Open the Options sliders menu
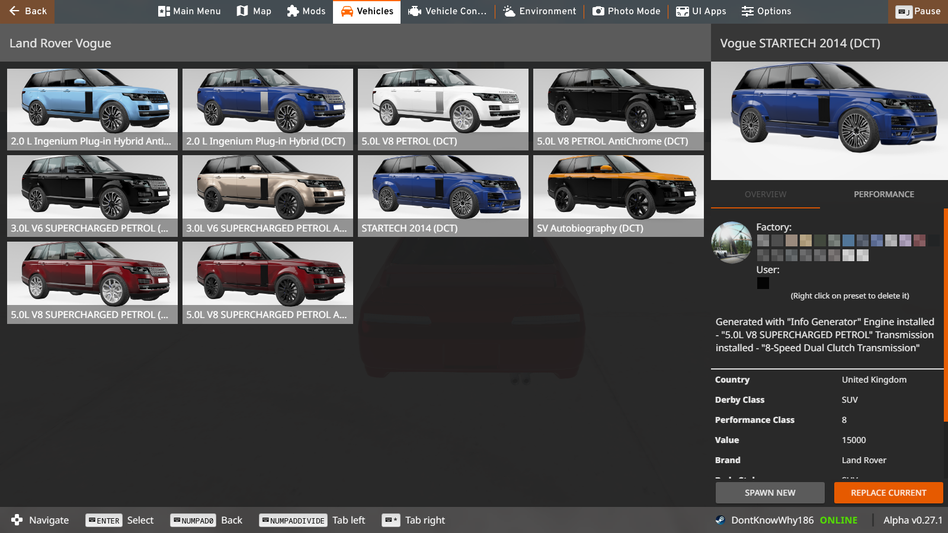Image resolution: width=948 pixels, height=533 pixels. click(x=766, y=11)
